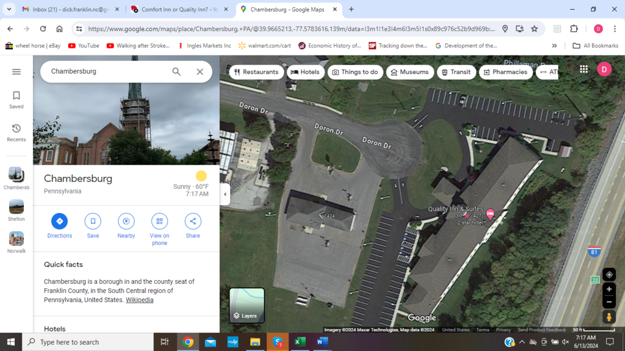Activate the Street View pegman
This screenshot has height=351, width=625.
pos(609,317)
